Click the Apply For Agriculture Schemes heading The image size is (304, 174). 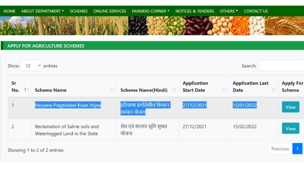46,46
